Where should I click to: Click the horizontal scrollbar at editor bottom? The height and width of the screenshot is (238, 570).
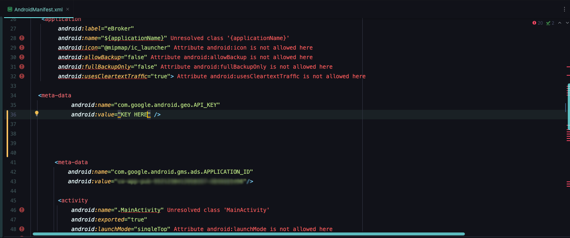pyautogui.click(x=248, y=234)
